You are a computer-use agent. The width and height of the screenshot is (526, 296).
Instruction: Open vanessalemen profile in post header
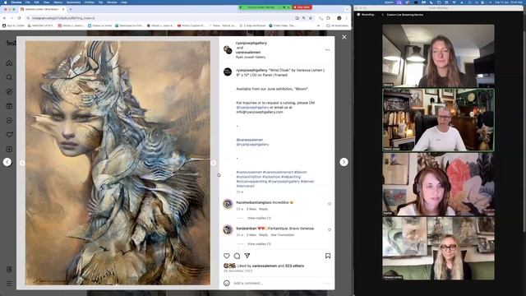click(x=248, y=53)
